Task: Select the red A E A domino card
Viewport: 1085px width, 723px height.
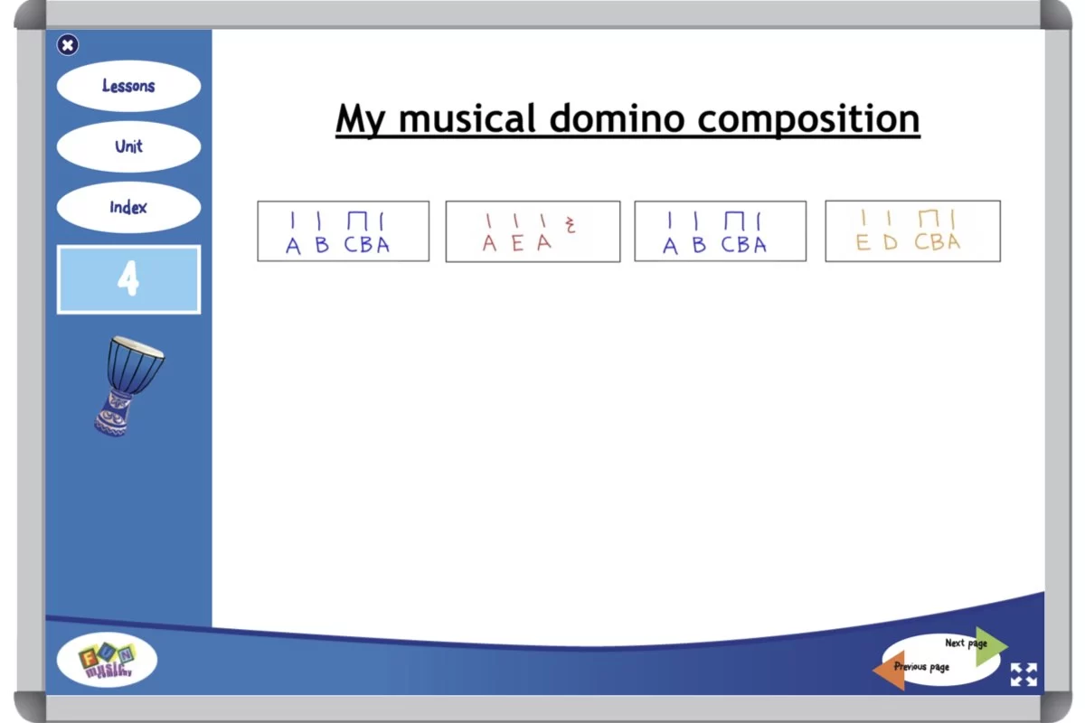Action: pos(532,230)
